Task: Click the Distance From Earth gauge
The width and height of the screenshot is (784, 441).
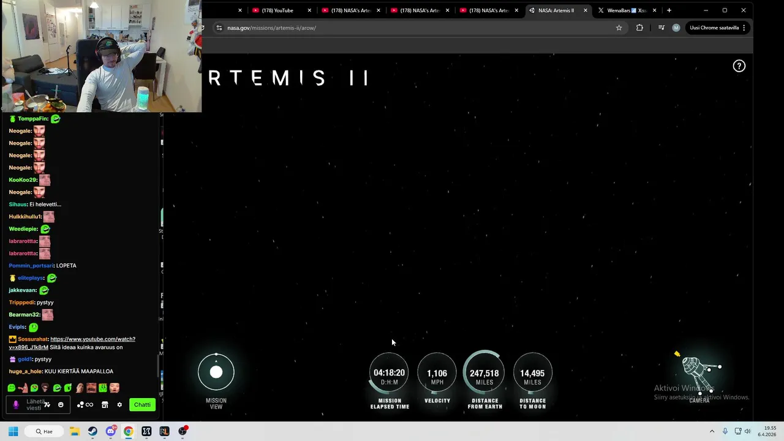Action: (484, 373)
